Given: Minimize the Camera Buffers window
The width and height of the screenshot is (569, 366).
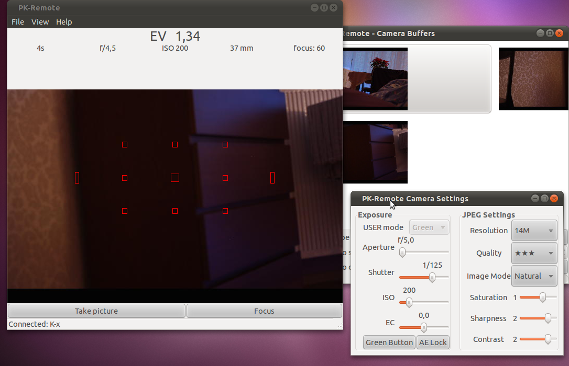Looking at the screenshot, I should coord(540,33).
